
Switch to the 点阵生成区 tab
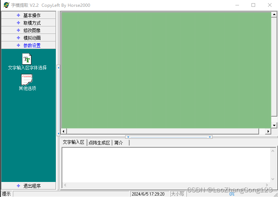pyautogui.click(x=99, y=143)
